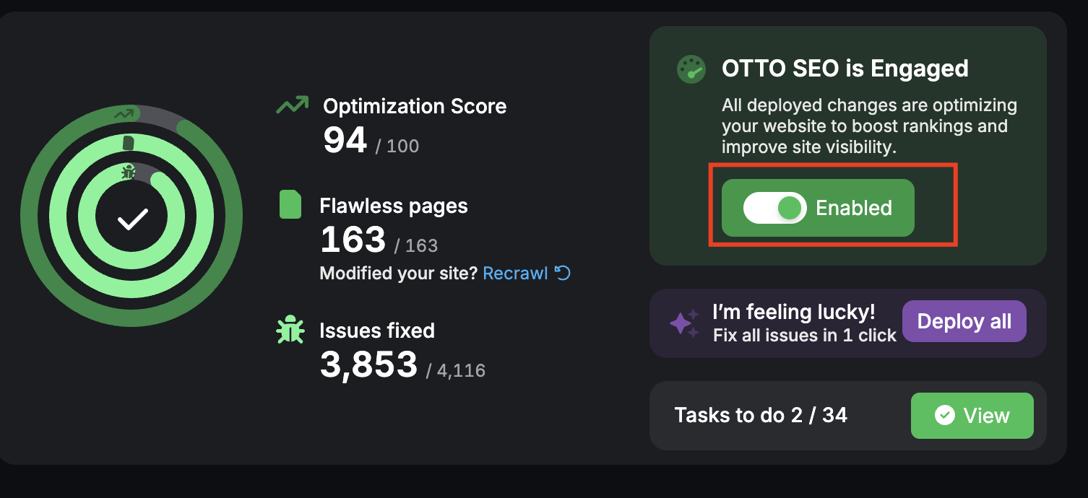Click the Deploy all button
The image size is (1088, 498).
point(964,321)
